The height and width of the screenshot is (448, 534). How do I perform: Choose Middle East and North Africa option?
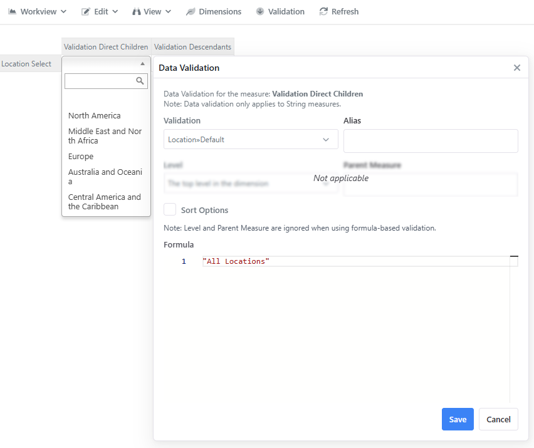[107, 136]
